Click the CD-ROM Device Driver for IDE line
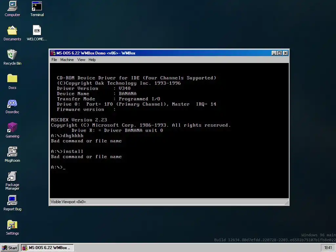This screenshot has height=252, width=336. pos(136,78)
